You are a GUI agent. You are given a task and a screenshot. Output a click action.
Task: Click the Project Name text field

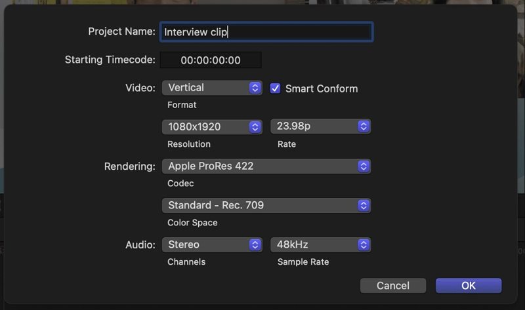(266, 31)
